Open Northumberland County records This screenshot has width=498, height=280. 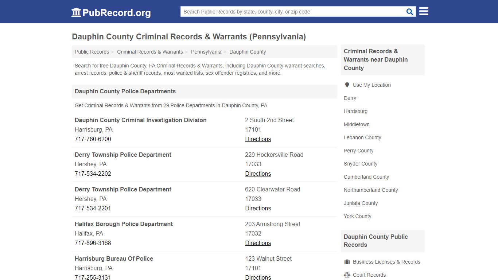[x=371, y=190]
